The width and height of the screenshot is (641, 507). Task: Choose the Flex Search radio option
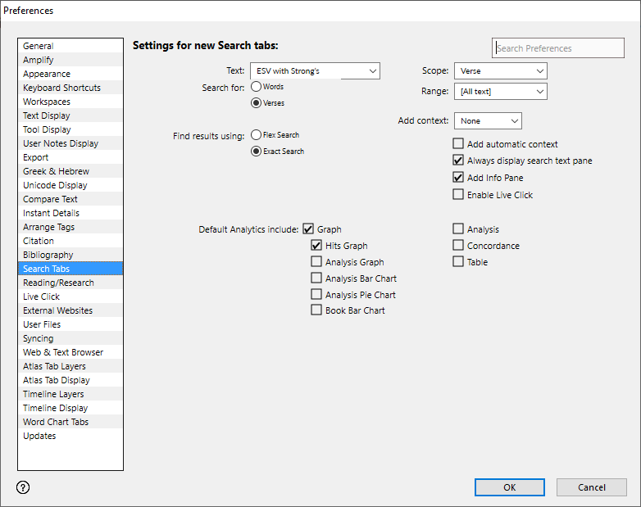(257, 134)
